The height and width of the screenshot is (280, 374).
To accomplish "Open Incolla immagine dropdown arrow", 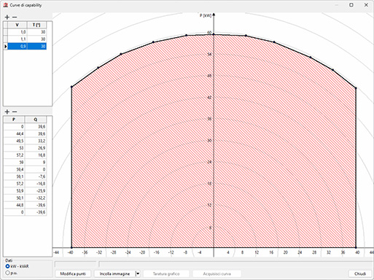I will pos(138,274).
